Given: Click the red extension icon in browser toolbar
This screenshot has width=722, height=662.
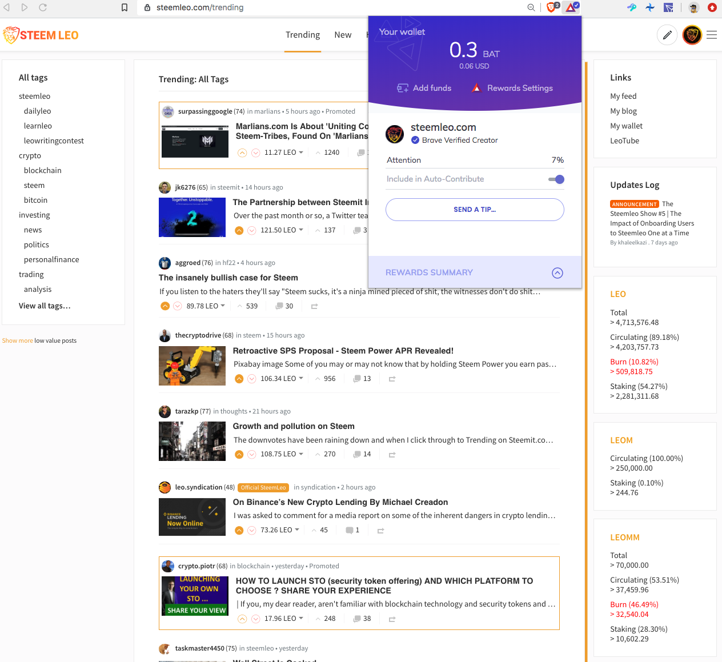Looking at the screenshot, I should [x=712, y=7].
